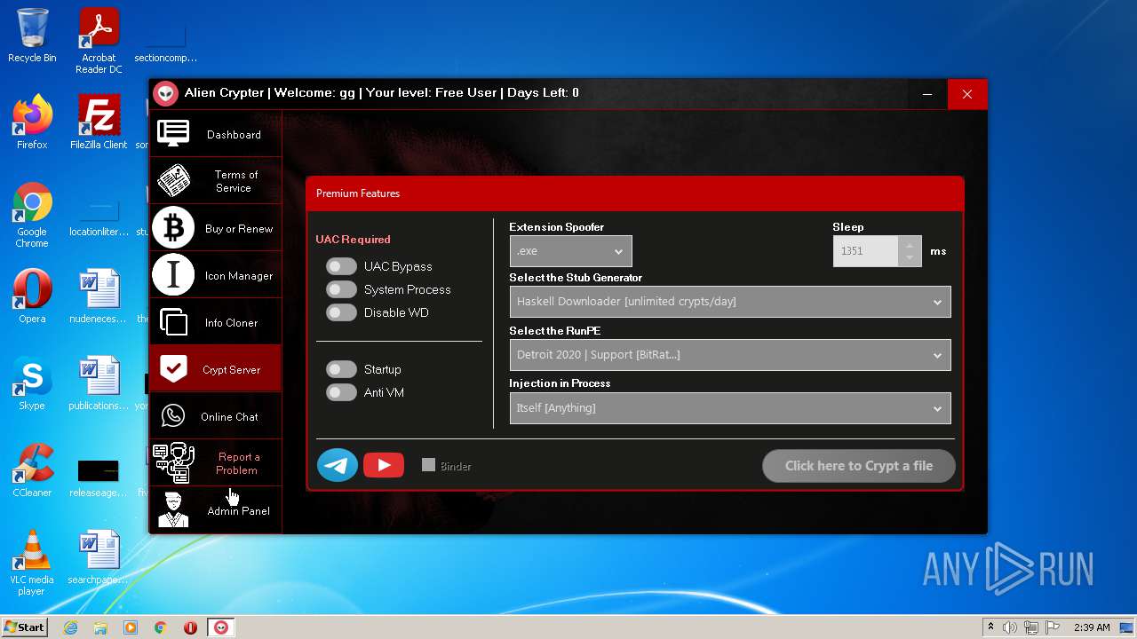Screen dimensions: 1137x639
Task: Open the Extension Spoofer .exe dropdown
Action: click(x=570, y=251)
